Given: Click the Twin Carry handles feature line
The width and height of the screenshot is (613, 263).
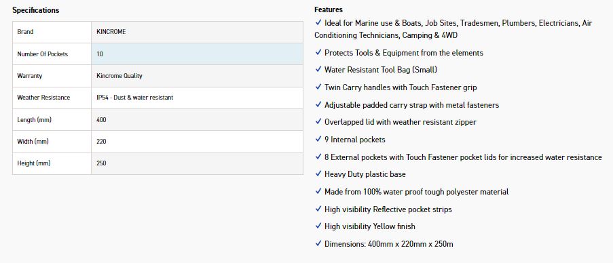Looking at the screenshot, I should pyautogui.click(x=401, y=87).
